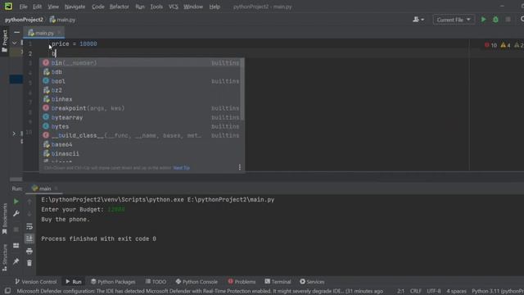Open the Refactor menu
This screenshot has height=295, width=524.
(x=120, y=7)
